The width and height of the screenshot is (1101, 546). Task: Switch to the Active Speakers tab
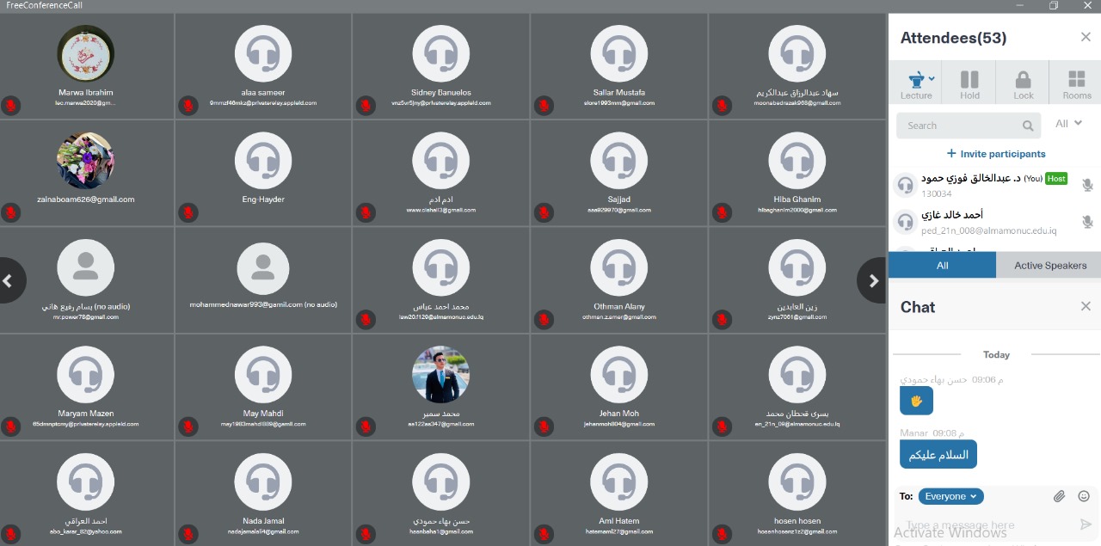[1049, 266]
